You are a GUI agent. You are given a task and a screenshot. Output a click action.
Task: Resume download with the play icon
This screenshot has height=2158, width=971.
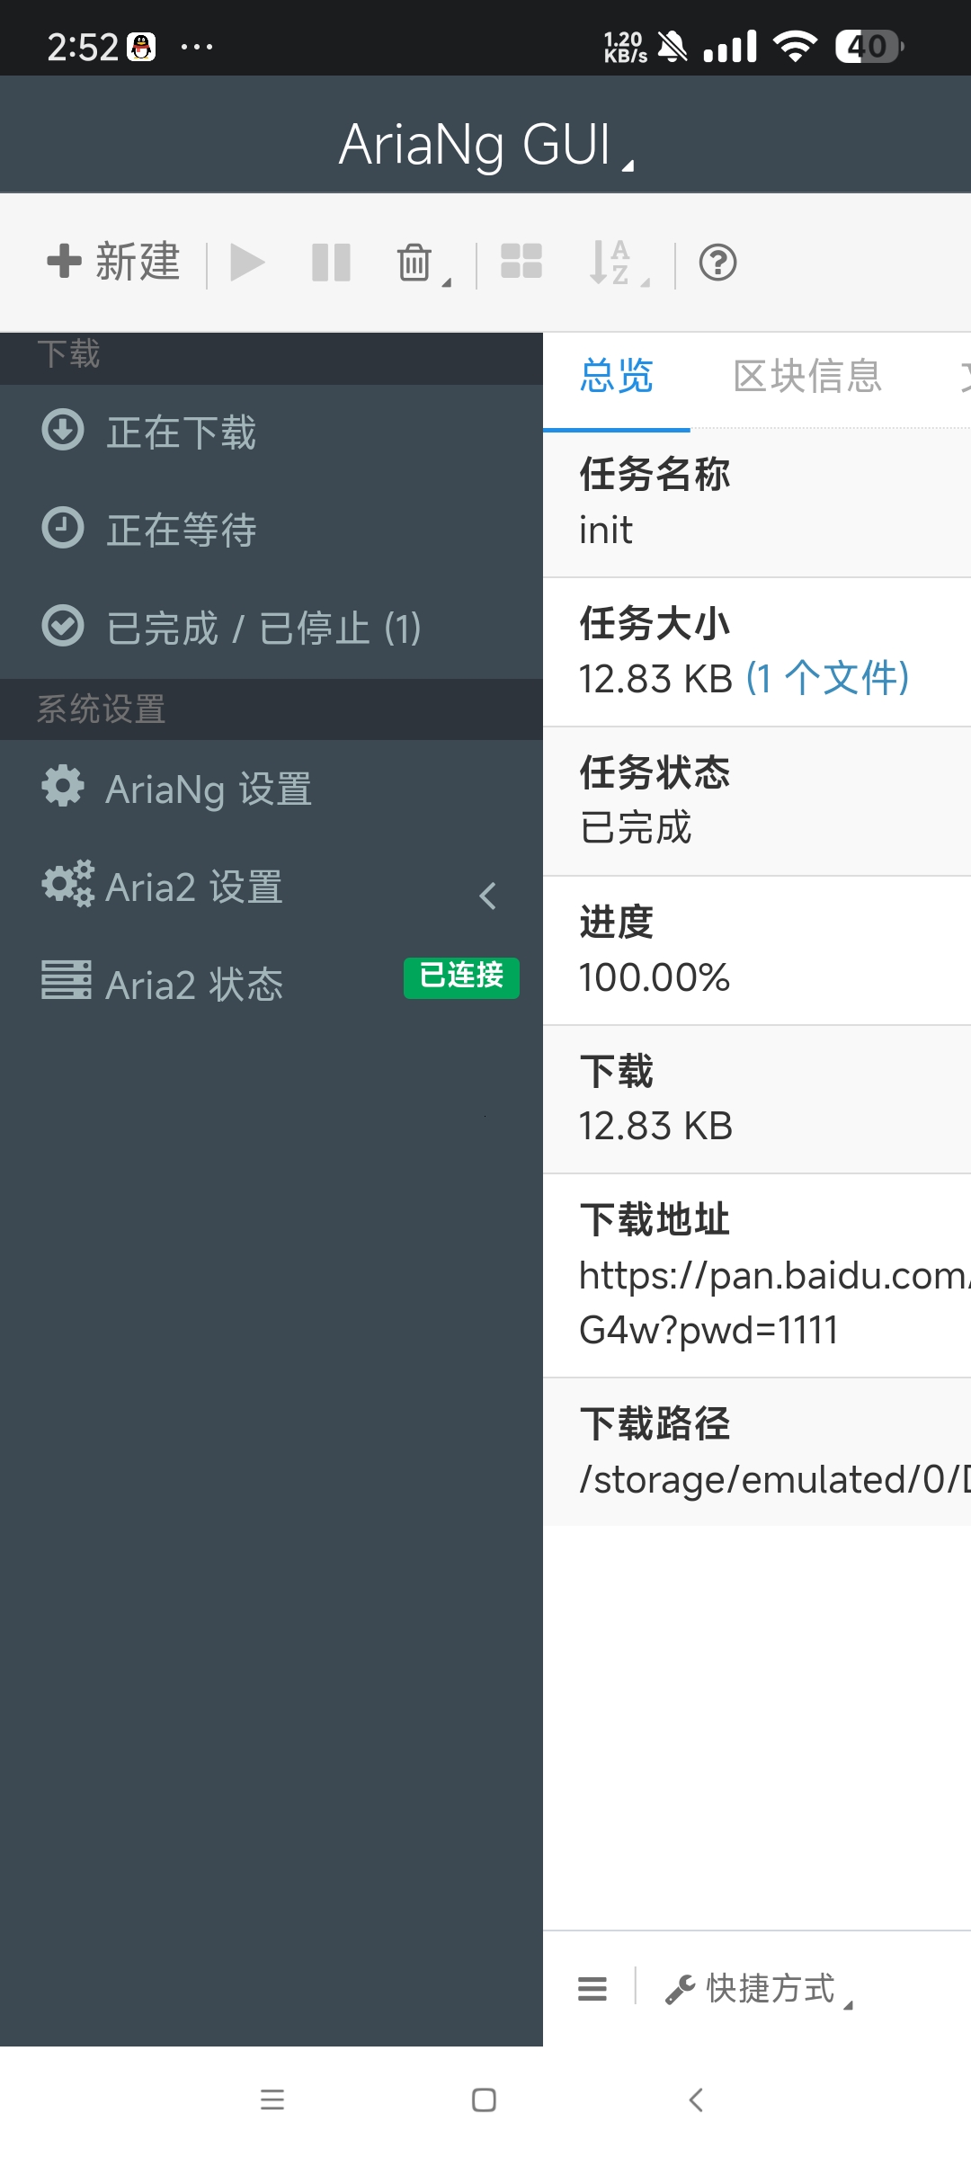click(x=246, y=262)
